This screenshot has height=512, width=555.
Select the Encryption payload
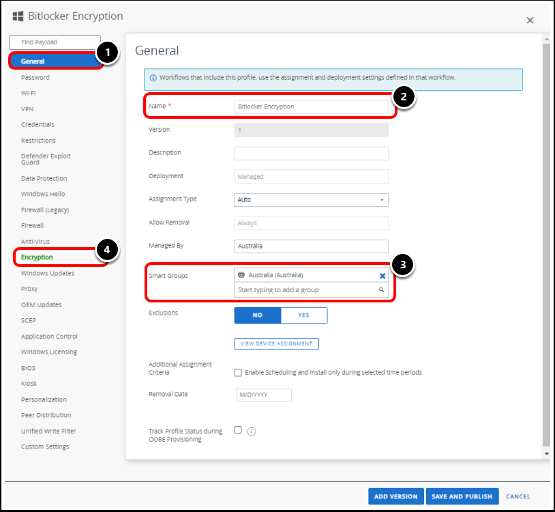pos(36,257)
